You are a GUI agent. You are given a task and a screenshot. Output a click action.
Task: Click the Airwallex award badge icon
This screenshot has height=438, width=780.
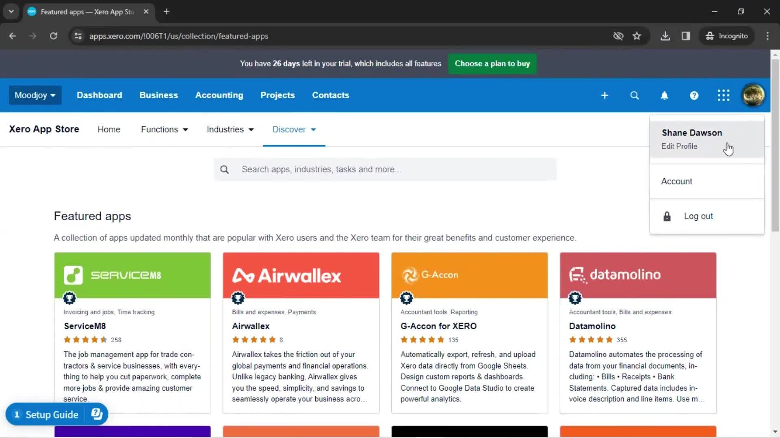tap(238, 298)
